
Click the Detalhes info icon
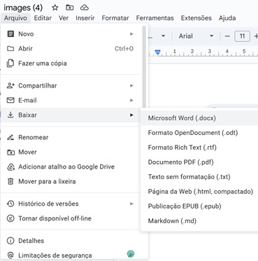click(10, 241)
